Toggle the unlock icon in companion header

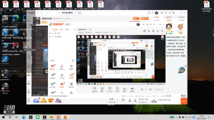pyautogui.click(x=149, y=31)
